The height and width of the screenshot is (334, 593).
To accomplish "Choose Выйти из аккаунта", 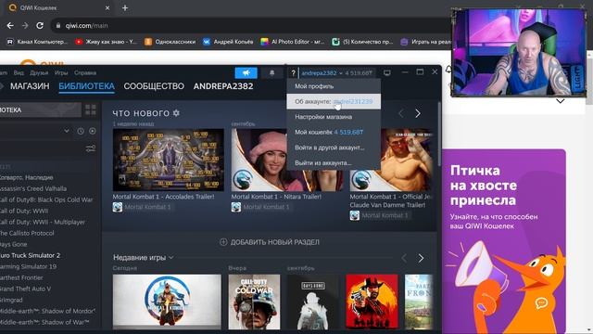I will coord(334,163).
